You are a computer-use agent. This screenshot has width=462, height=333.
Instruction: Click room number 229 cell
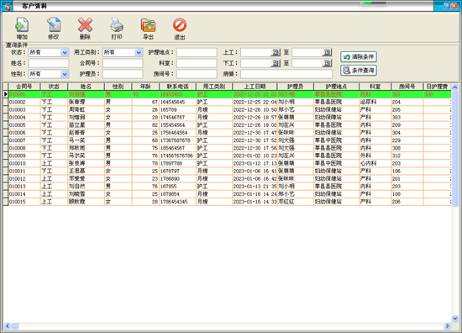pos(407,140)
